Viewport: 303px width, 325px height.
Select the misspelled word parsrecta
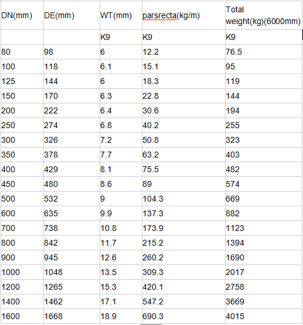pos(159,16)
